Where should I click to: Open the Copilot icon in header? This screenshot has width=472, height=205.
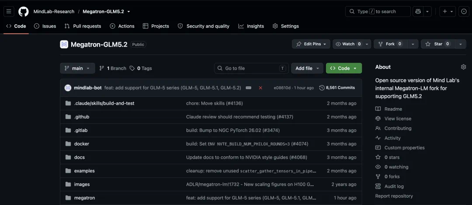(x=418, y=11)
